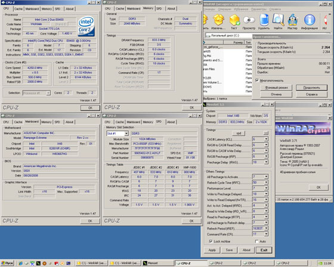Image resolution: width=334 pixels, height=267 pixels.
Task: Click OK in CPU-Z SPD window
Action: (x=191, y=221)
